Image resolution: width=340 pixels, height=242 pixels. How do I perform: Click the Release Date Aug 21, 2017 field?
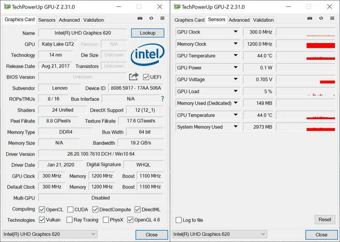[56, 66]
